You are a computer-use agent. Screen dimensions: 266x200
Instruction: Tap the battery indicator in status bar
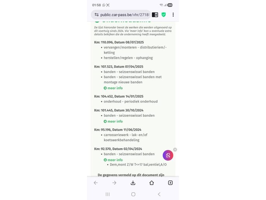pyautogui.click(x=170, y=5)
